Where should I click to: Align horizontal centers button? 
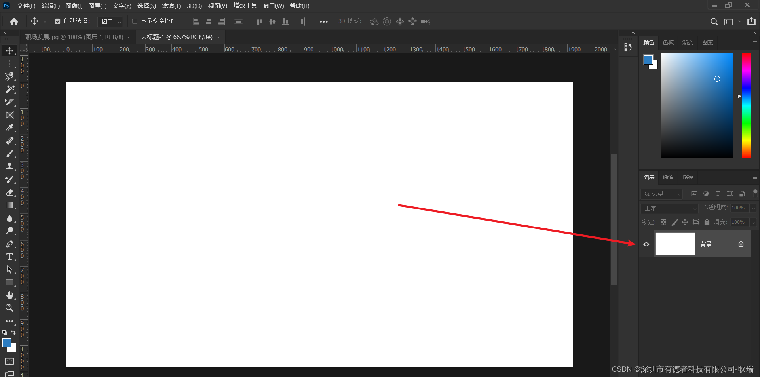(x=209, y=21)
